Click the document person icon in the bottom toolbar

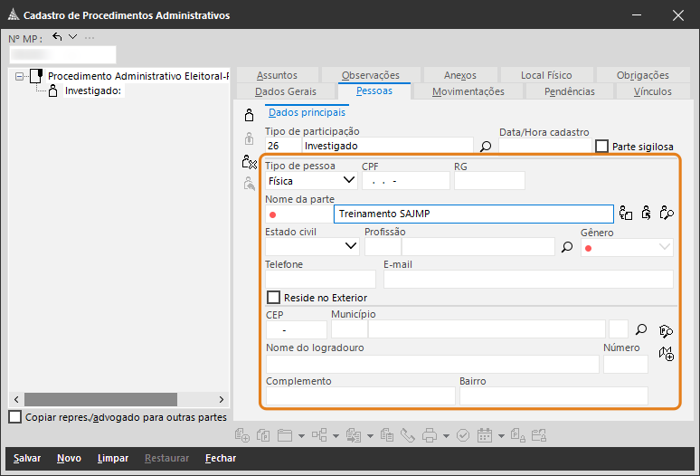pos(518,435)
